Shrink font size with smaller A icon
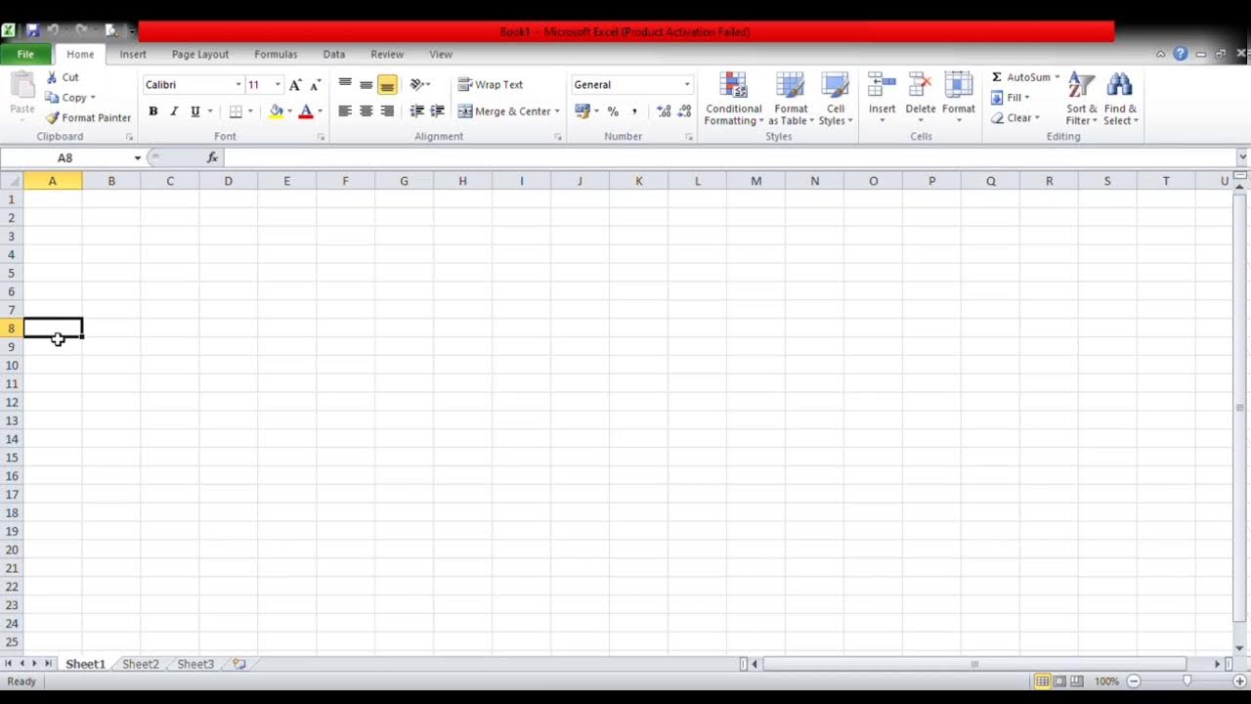 click(315, 85)
